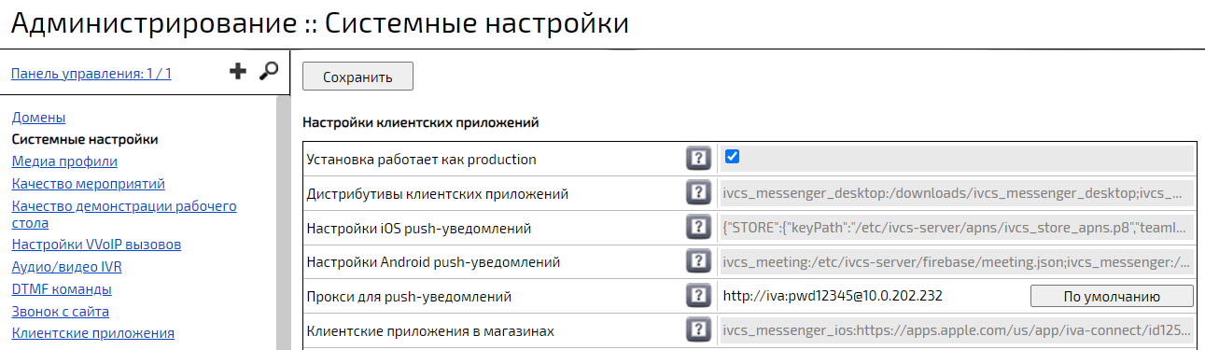The image size is (1205, 350).
Task: Click the magnifier search icon in sidebar
Action: 269,71
